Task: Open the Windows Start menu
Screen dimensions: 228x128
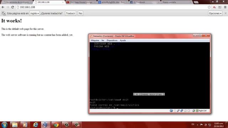Action: (x=4, y=125)
